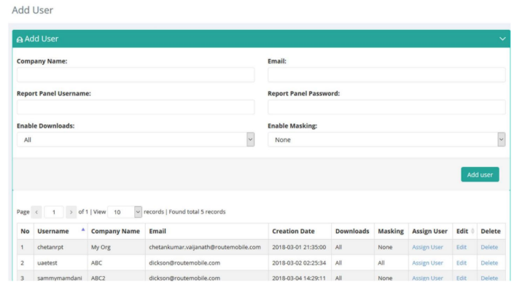Focus the Email input field
Viewport: 517px width, 285px height.
tap(386, 75)
